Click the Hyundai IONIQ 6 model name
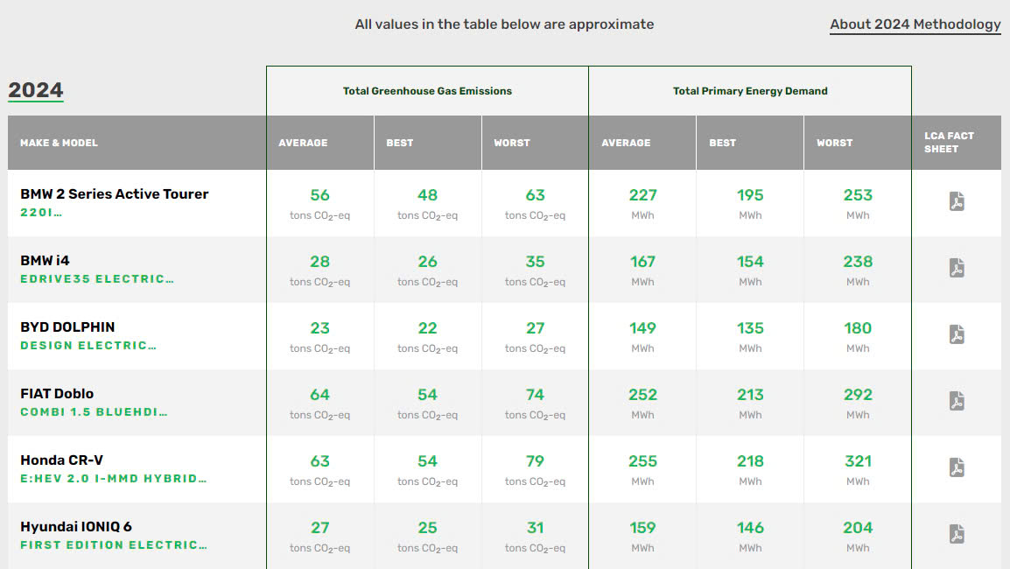The height and width of the screenshot is (569, 1010). 76,527
